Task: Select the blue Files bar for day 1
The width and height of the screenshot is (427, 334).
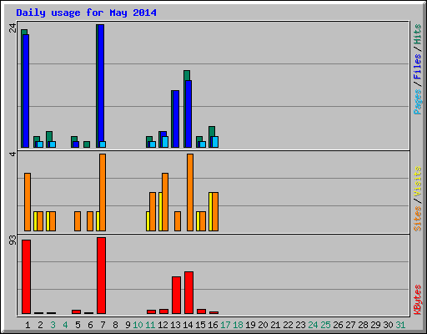Action: coord(26,91)
